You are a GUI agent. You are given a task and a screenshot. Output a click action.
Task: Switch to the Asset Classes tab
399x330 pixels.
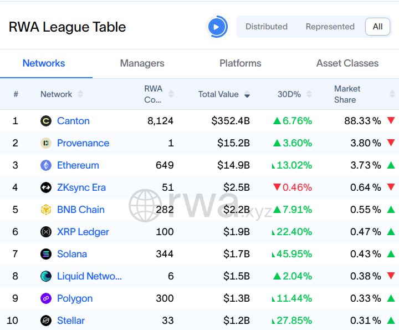coord(347,63)
